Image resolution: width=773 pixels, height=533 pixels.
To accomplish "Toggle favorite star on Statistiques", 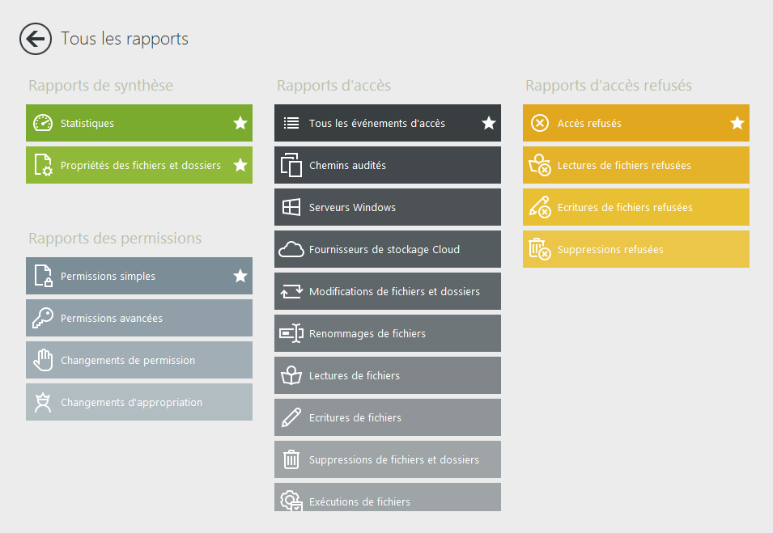I will coord(240,123).
